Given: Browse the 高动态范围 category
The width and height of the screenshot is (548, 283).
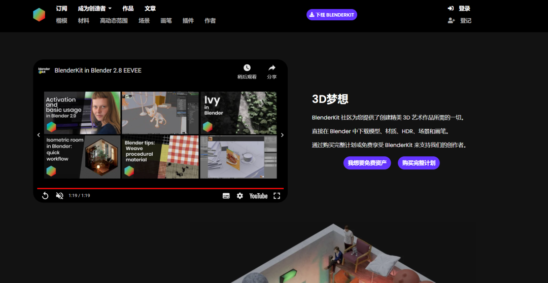Looking at the screenshot, I should pyautogui.click(x=114, y=21).
